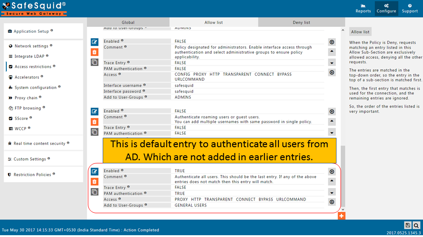This screenshot has height=237, width=423.
Task: Click the info dot beside Application Setup
Action: point(51,31)
